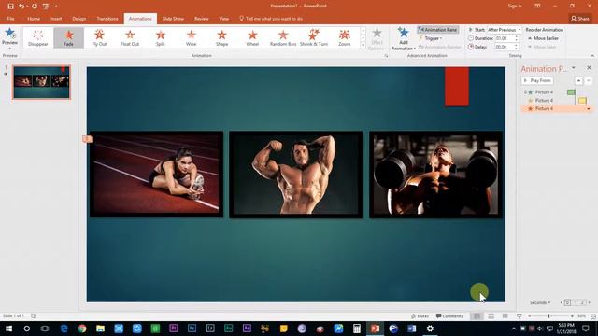Collapse the ribbon with the caret

click(x=592, y=56)
